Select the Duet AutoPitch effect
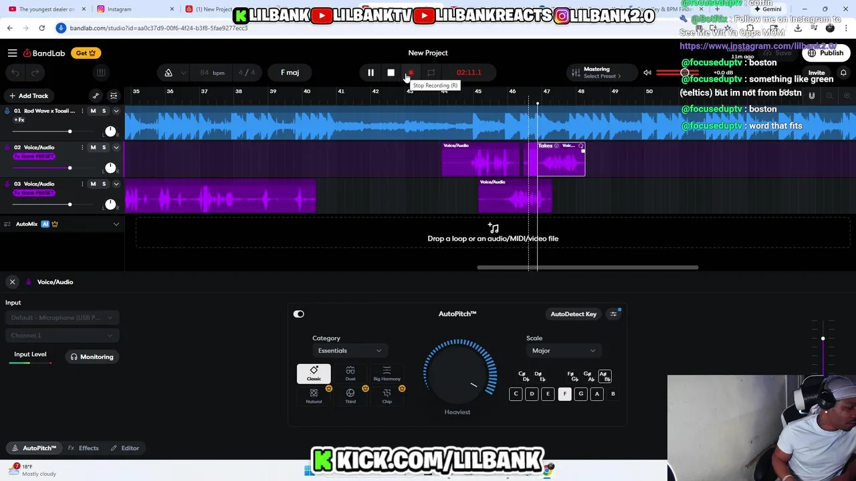This screenshot has width=856, height=481. click(350, 373)
